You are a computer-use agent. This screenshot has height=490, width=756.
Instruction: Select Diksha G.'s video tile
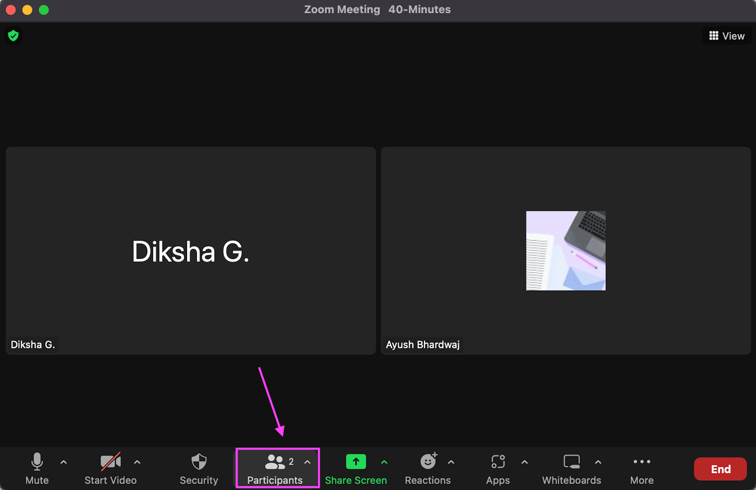point(190,250)
